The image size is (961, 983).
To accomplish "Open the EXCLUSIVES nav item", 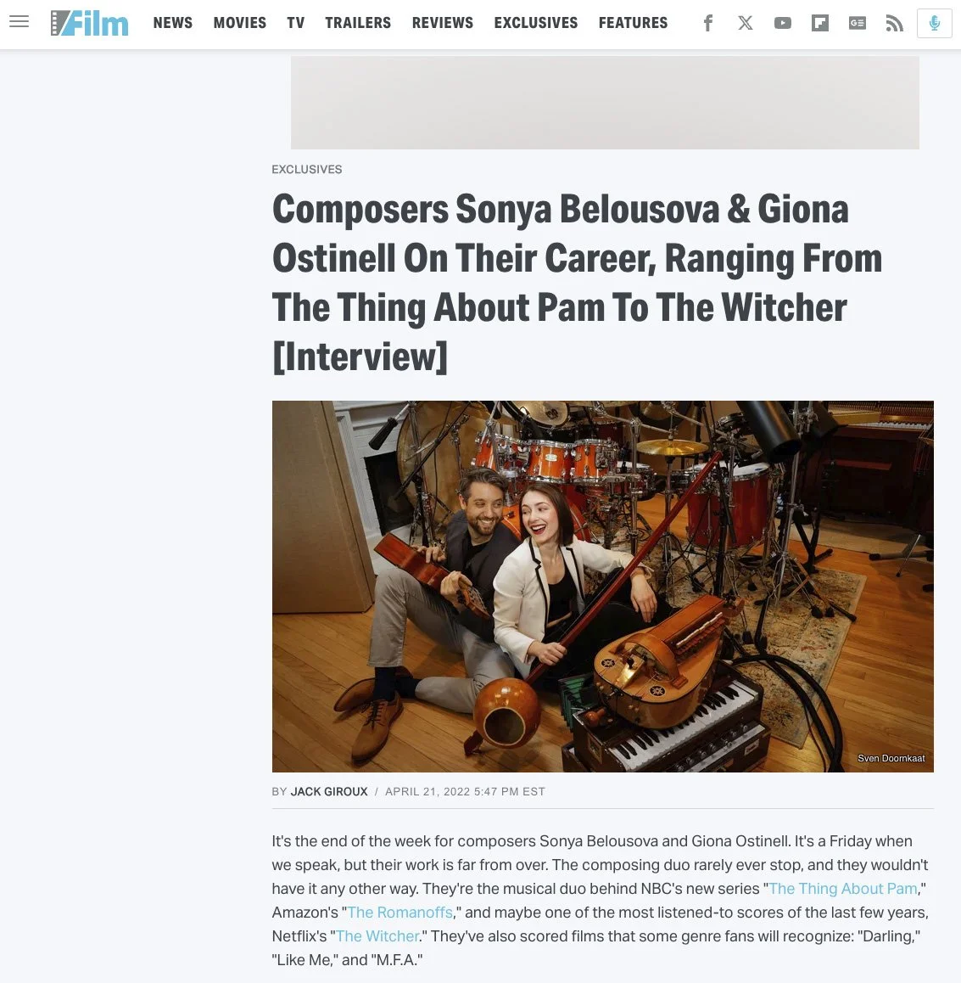I will pos(535,23).
